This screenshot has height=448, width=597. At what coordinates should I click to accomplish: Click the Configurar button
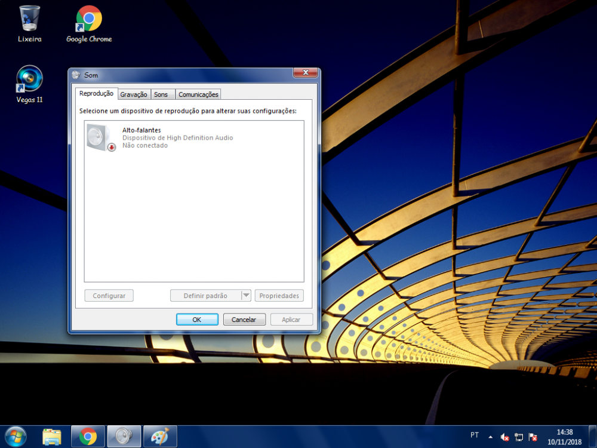[x=109, y=296]
